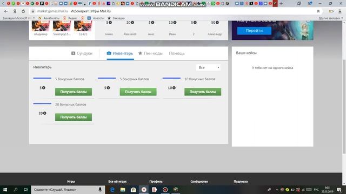This screenshot has width=346, height=194.
Task: Click the lock icon in the address bar
Action: coord(32,11)
